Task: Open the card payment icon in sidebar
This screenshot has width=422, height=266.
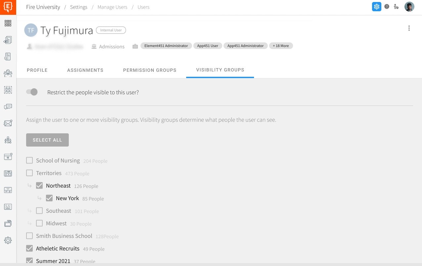Action: [x=8, y=190]
